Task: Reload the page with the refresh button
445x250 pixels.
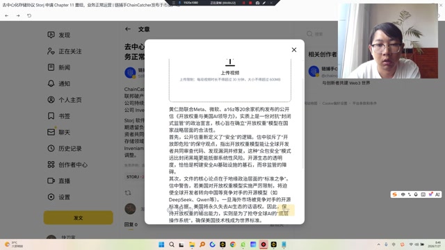Action: (29, 15)
